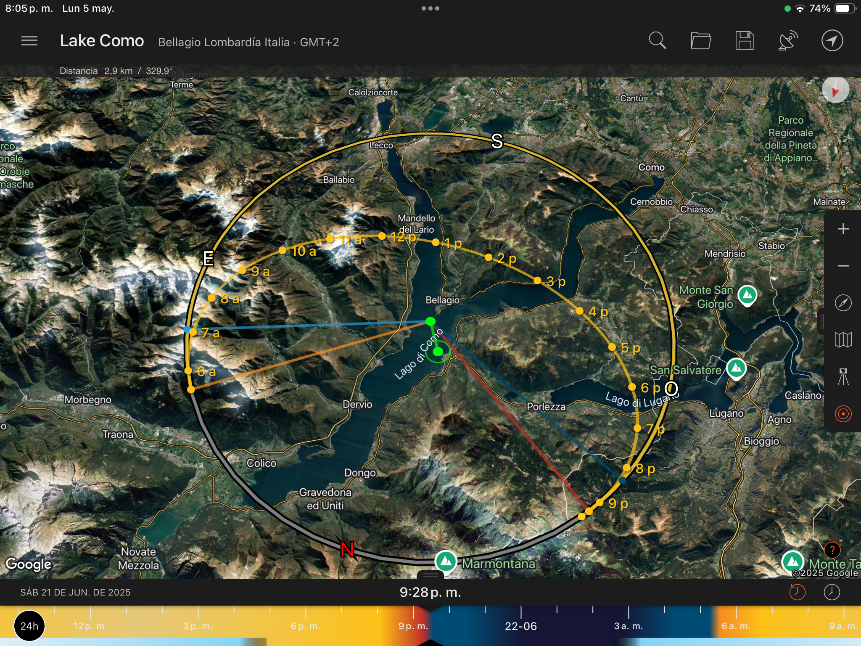
Task: Tap the 6 a sun position dot
Action: [188, 371]
